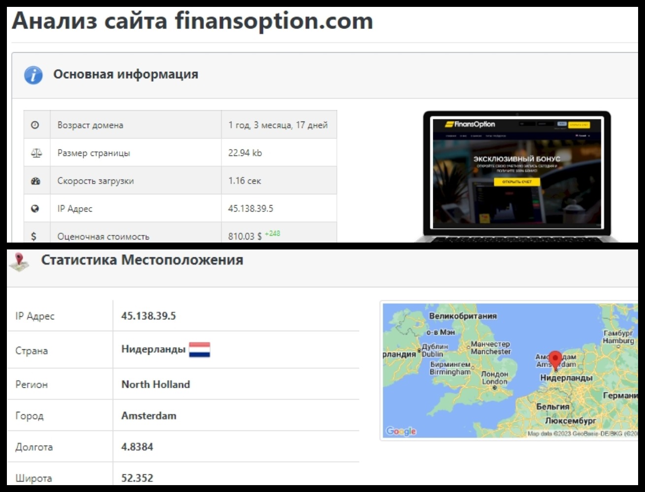
Task: Click the speedometer icon in Скорость загрузки row
Action: click(35, 181)
